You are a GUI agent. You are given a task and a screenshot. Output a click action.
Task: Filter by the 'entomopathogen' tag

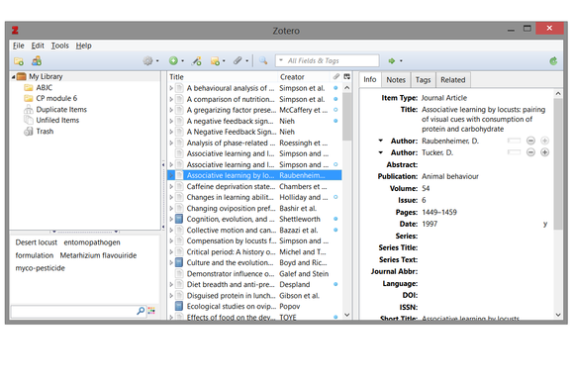[92, 242]
